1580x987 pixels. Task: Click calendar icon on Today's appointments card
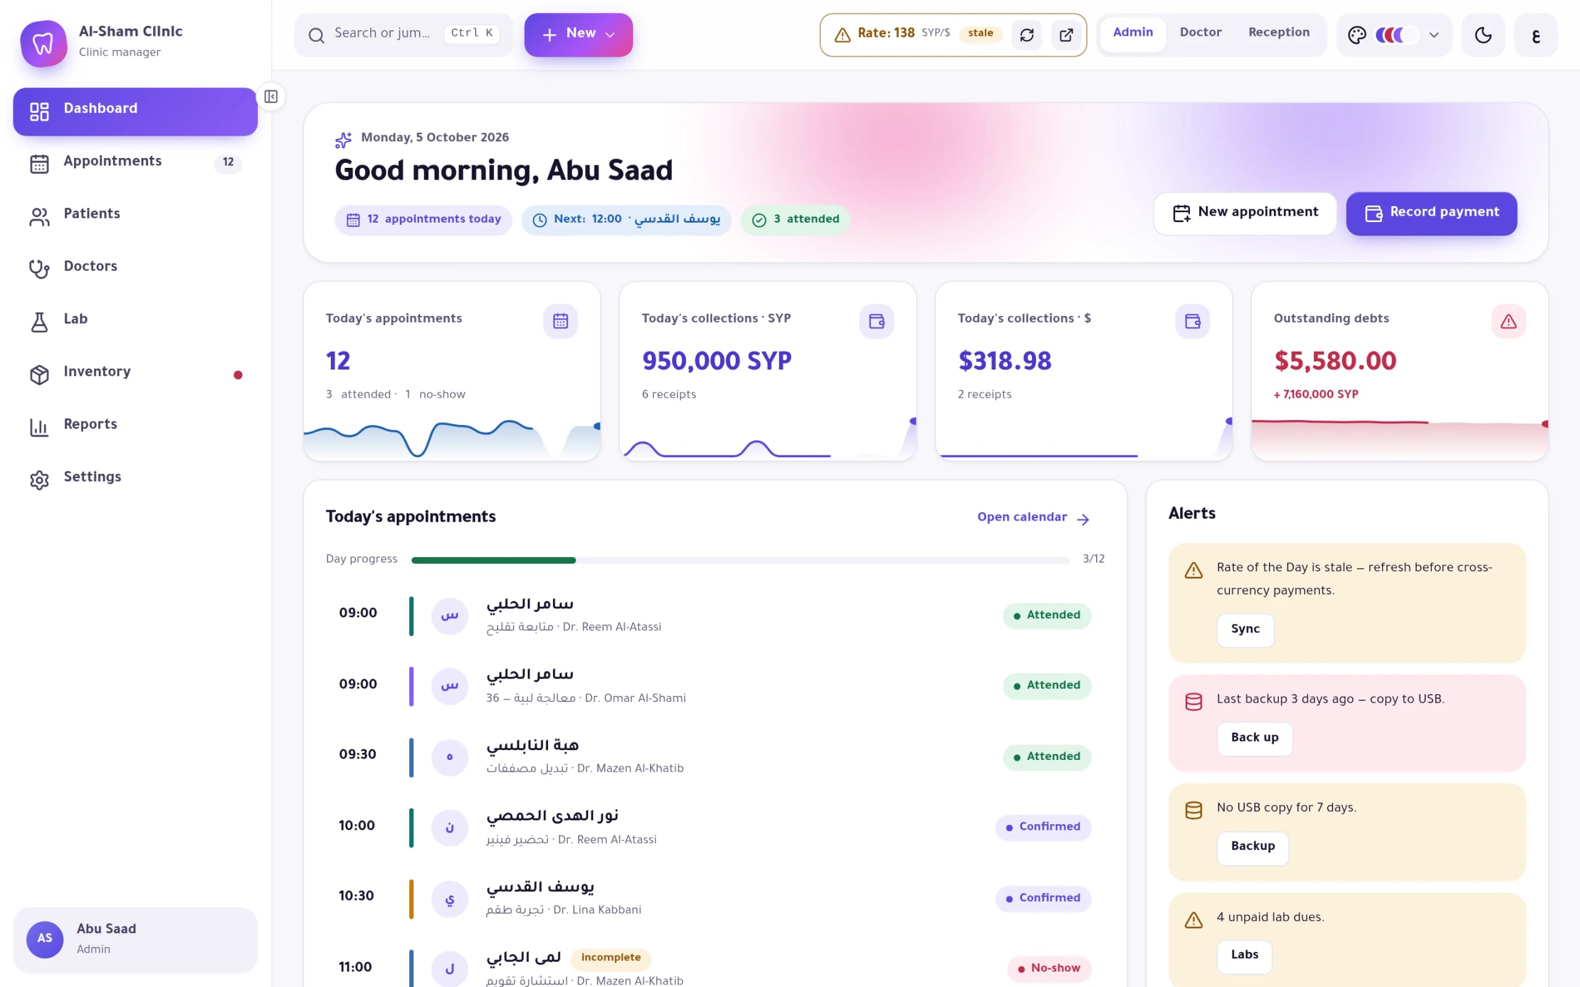click(x=560, y=321)
